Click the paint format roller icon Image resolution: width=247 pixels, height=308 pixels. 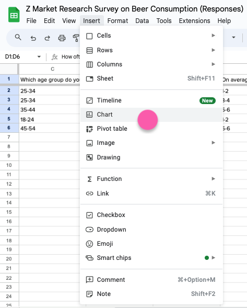tap(76, 38)
